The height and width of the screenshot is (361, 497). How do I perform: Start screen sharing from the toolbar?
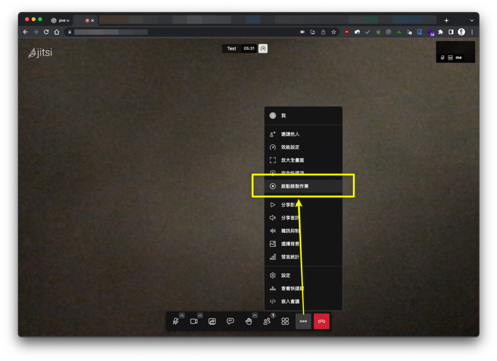click(212, 321)
